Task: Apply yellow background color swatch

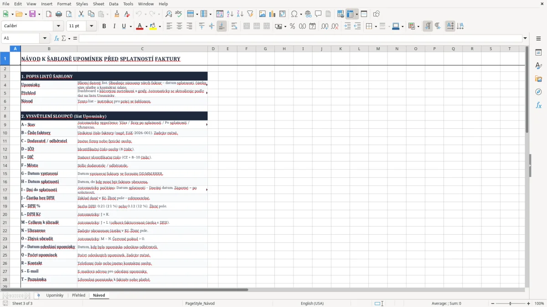Action: (153, 26)
